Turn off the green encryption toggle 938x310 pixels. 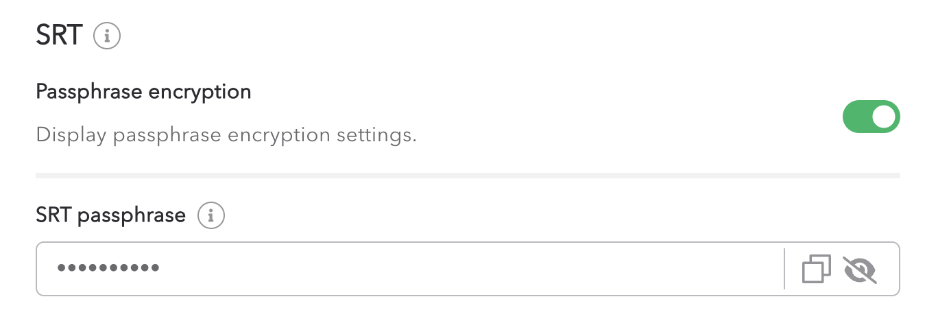pos(871,118)
